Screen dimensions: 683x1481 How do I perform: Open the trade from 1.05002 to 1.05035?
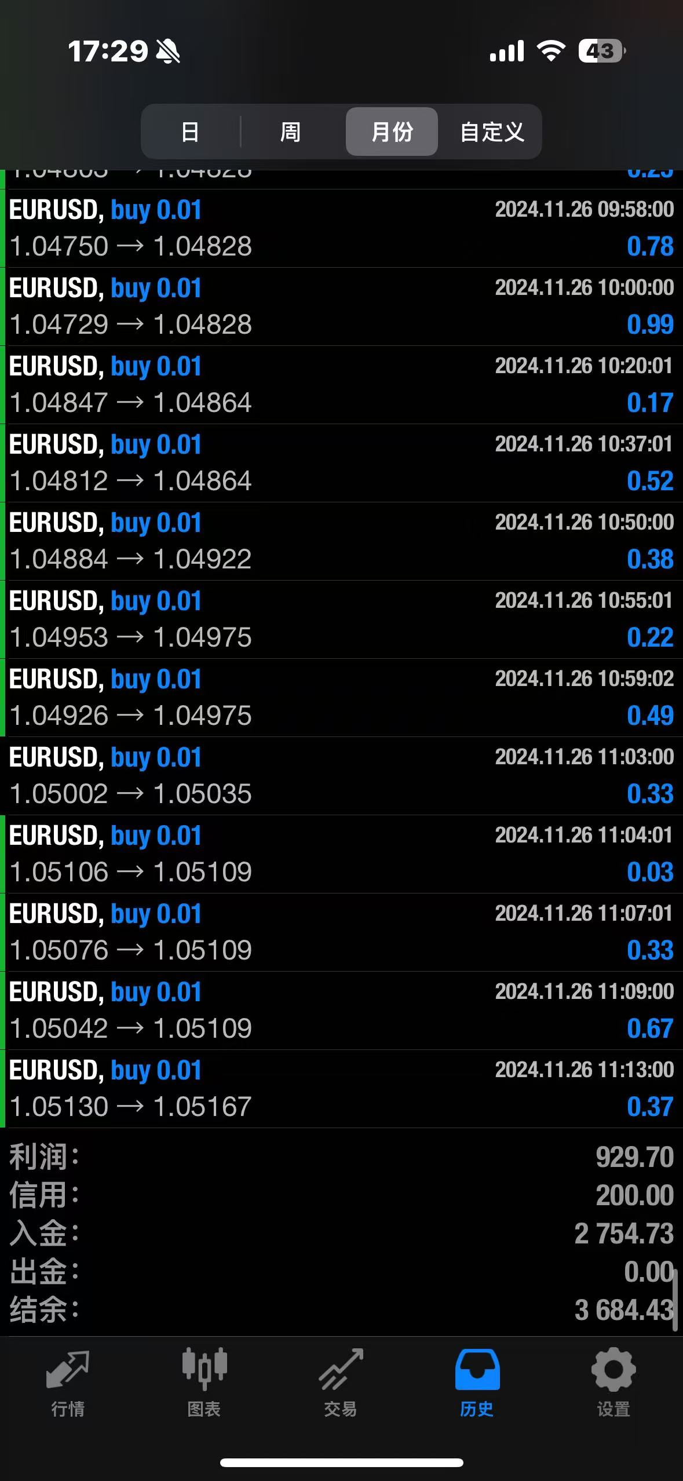click(x=342, y=776)
